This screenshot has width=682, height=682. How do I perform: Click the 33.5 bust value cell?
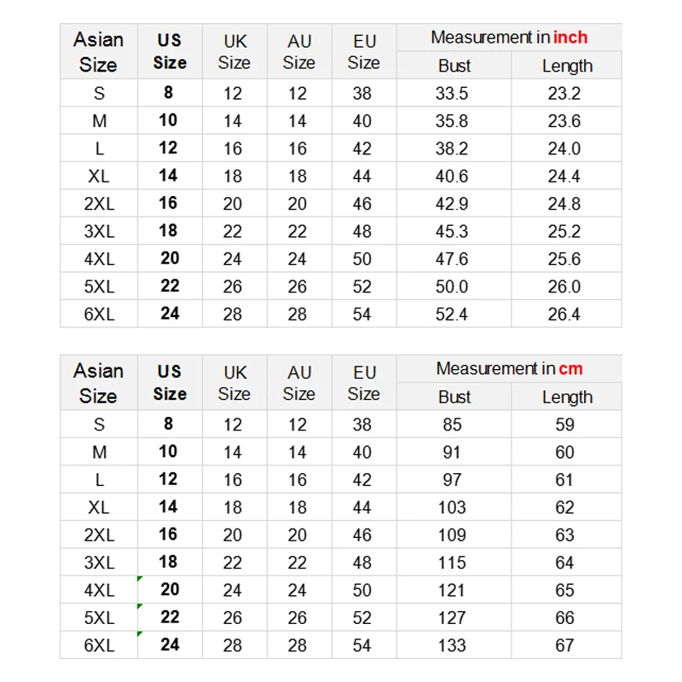click(452, 94)
